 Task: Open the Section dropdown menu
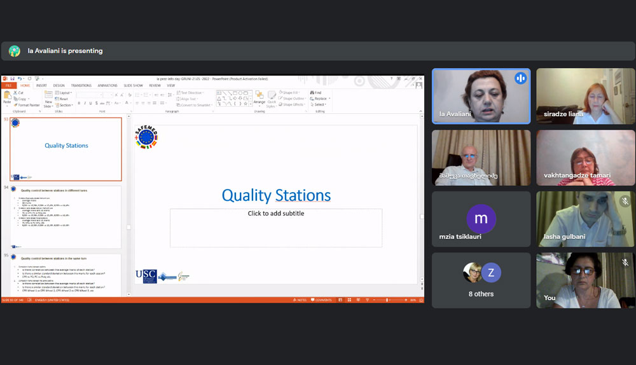click(x=65, y=105)
